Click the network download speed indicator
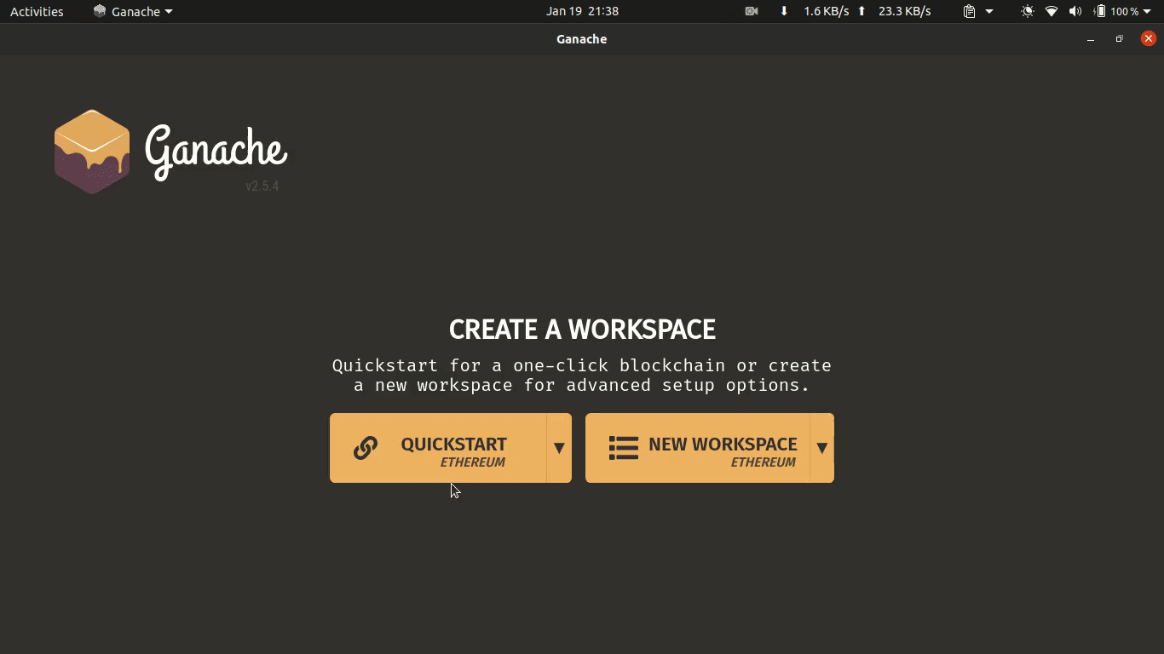 815,11
